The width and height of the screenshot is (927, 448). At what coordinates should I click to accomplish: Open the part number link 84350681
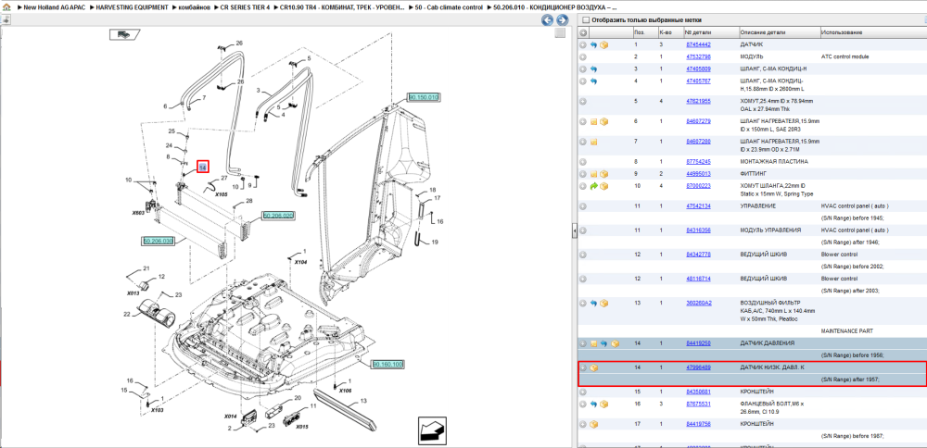698,392
